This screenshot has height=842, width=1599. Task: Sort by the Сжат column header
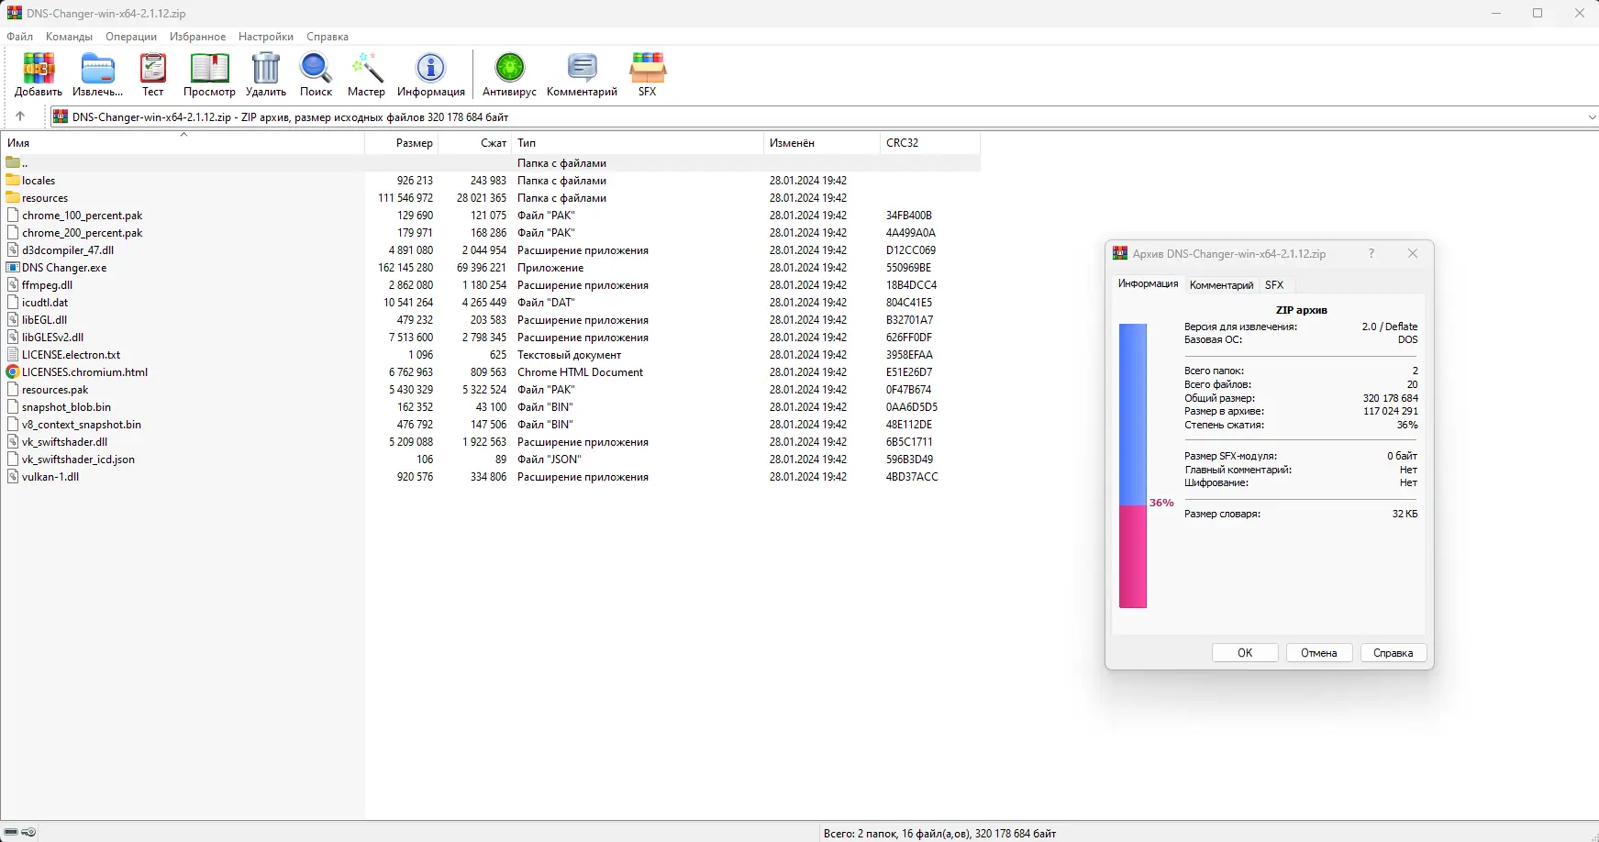474,142
